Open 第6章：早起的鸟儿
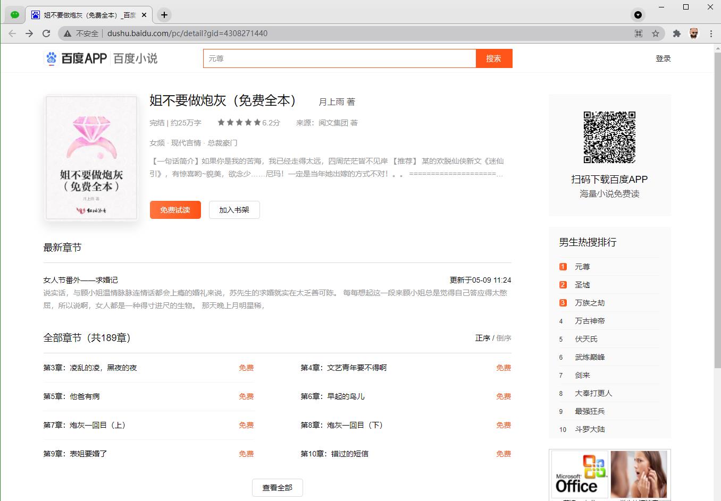Viewport: 721px width, 501px height. tap(332, 396)
